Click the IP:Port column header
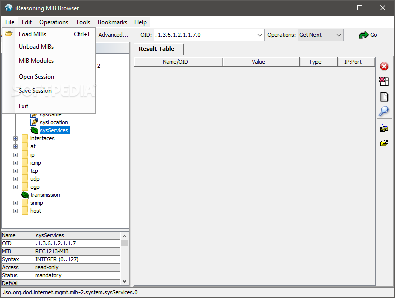Screen dimensions: 395x298 [x=356, y=62]
